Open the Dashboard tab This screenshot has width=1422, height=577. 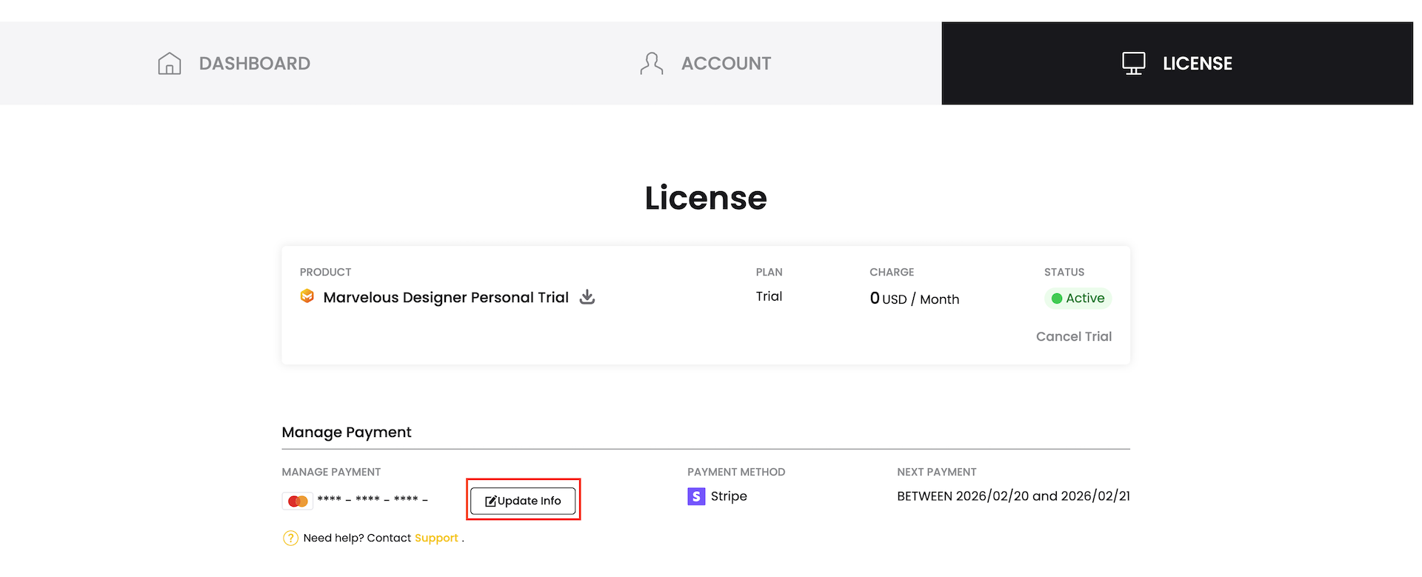(x=235, y=64)
